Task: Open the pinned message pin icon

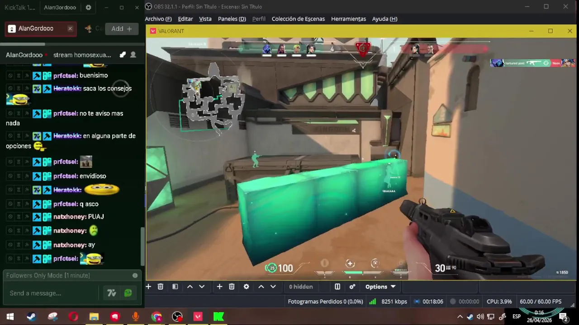Action: [x=123, y=55]
